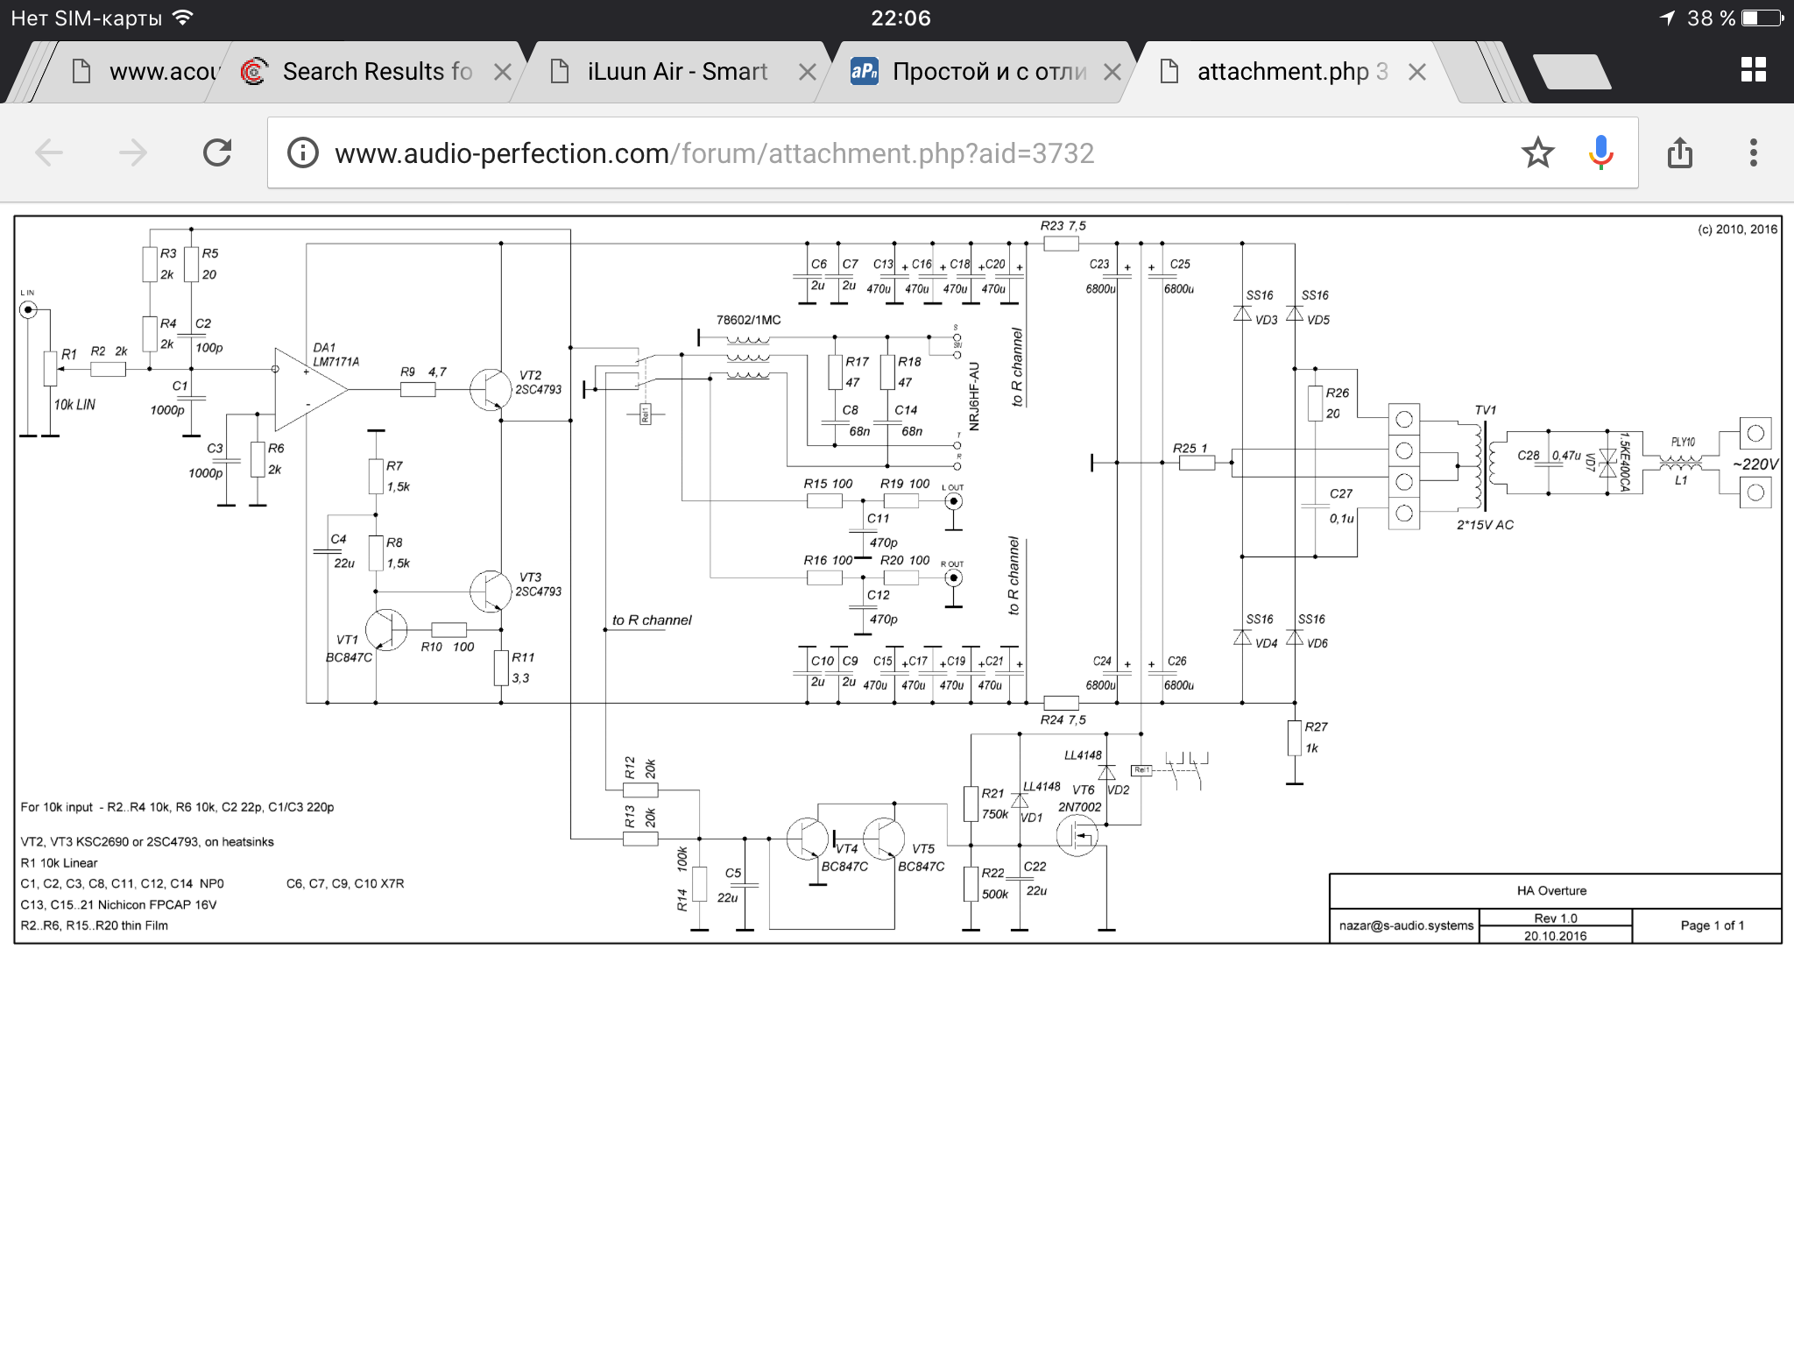Tap the HA Overture schematic image
This screenshot has width=1794, height=1346.
coord(897,578)
